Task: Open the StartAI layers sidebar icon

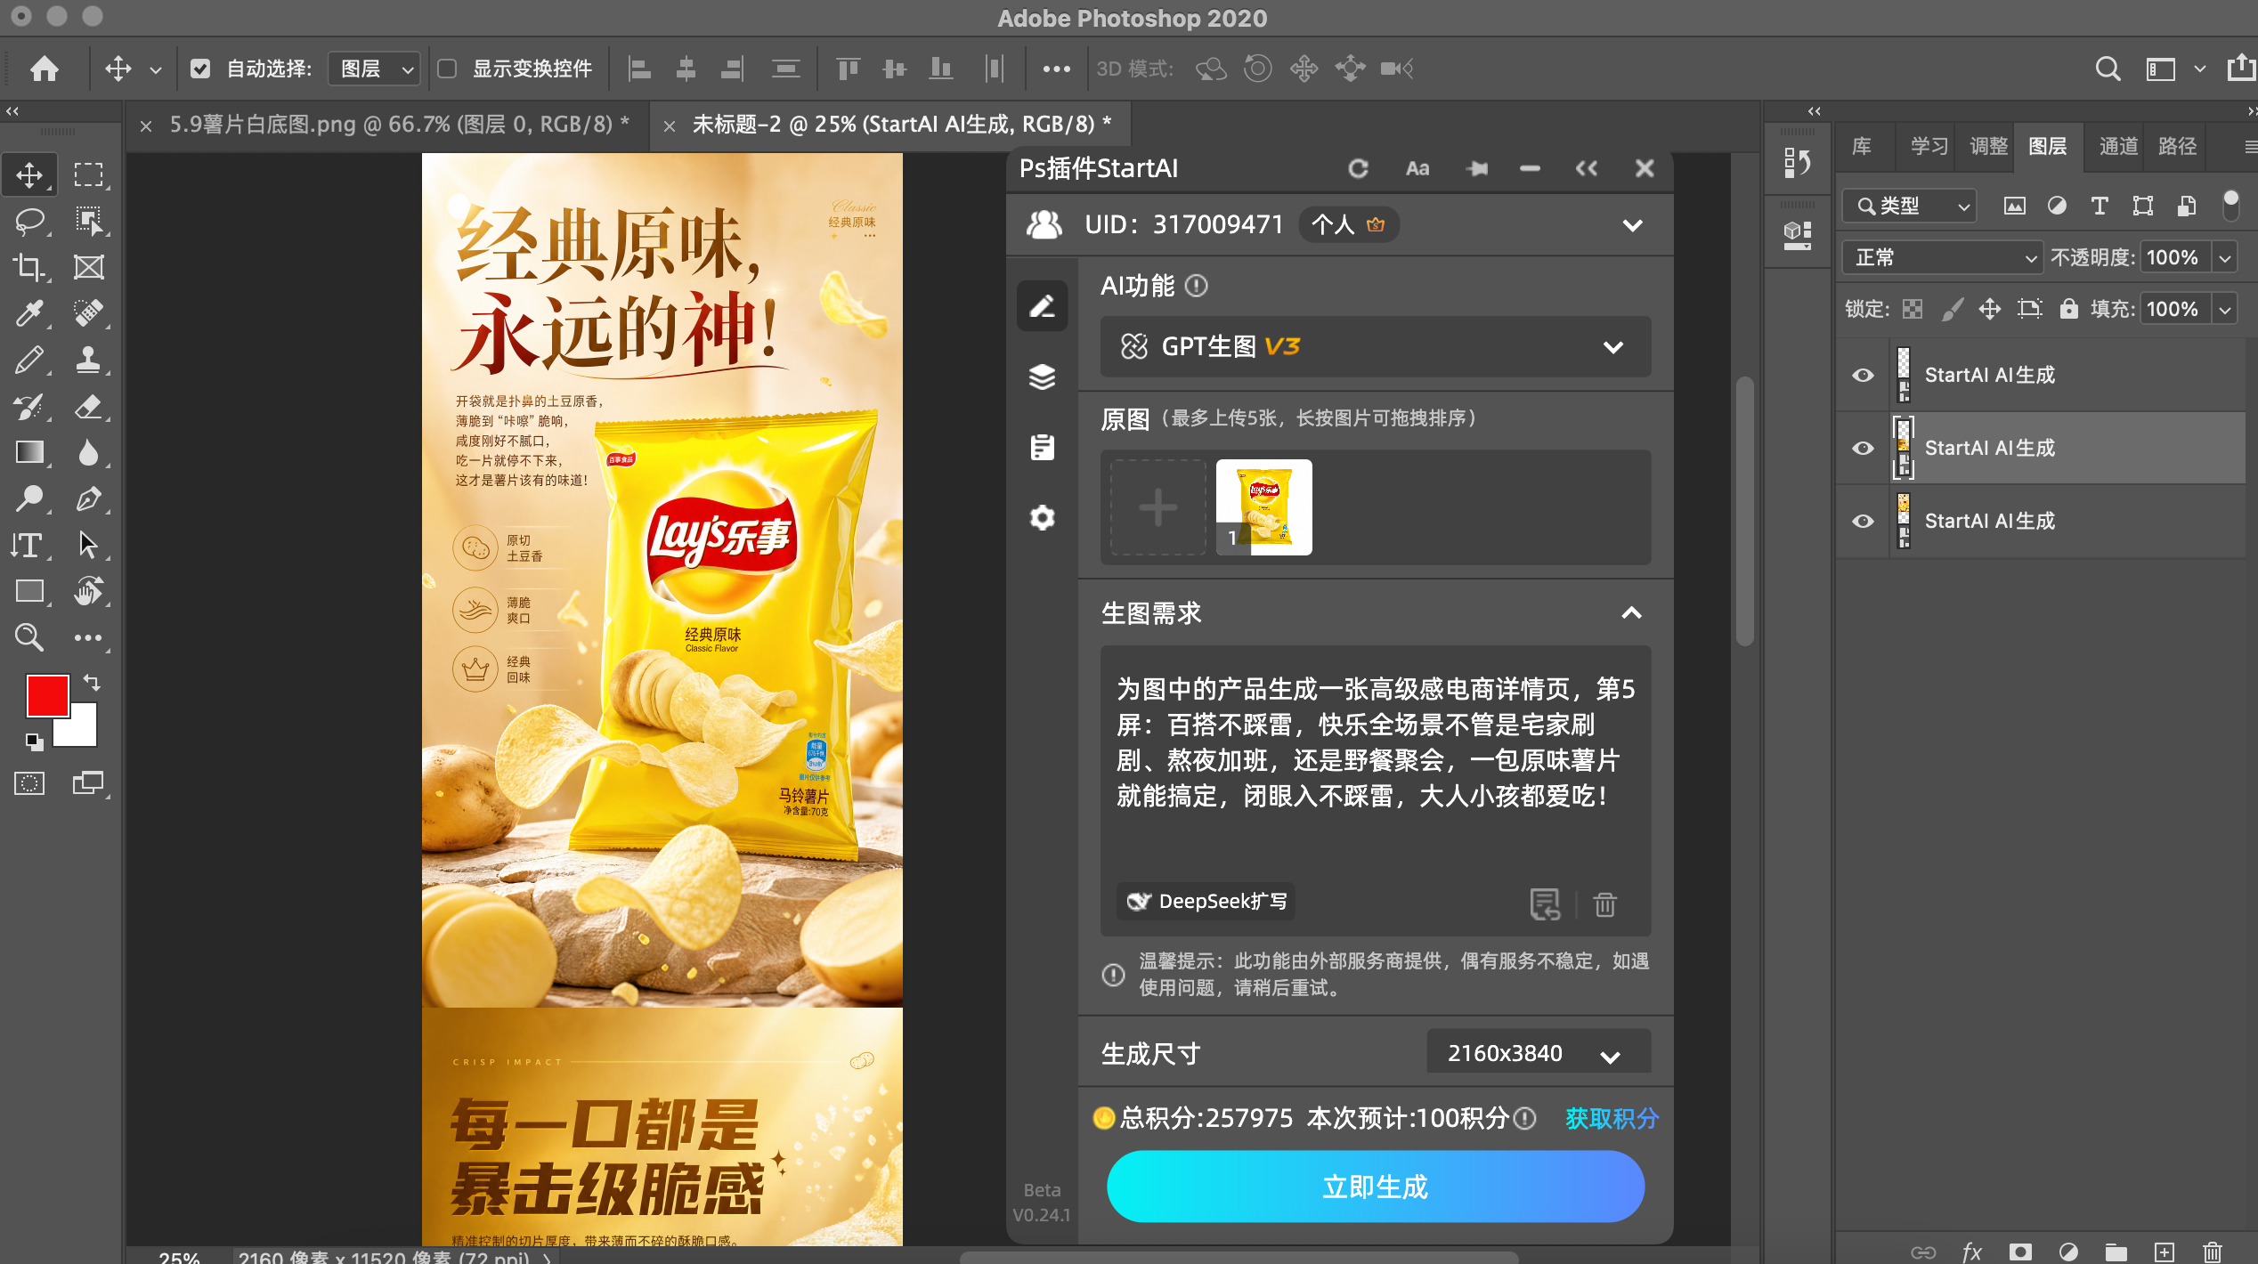Action: (x=1042, y=377)
